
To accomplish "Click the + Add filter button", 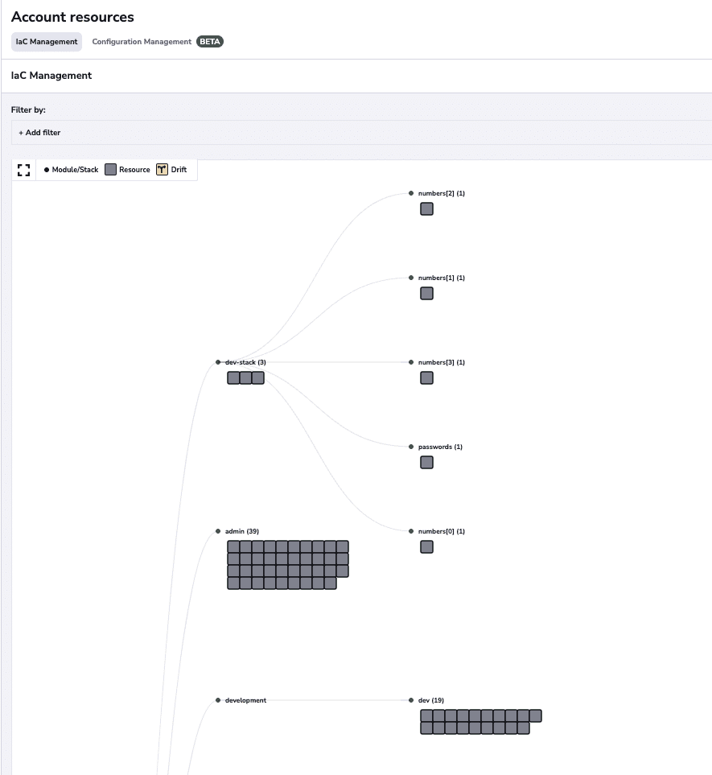I will point(39,133).
